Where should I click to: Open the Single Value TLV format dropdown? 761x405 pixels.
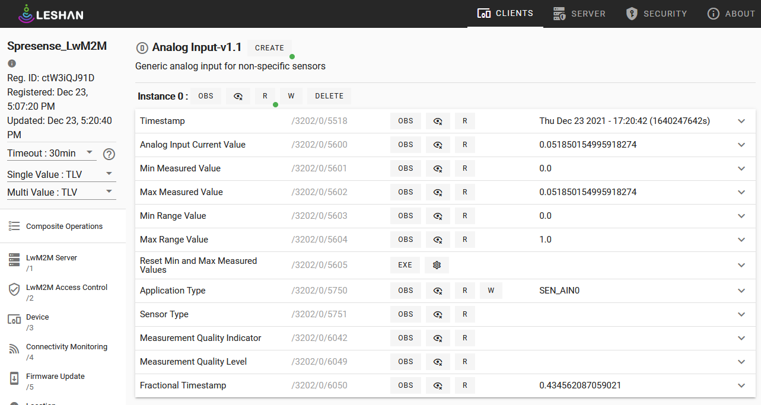coord(61,174)
